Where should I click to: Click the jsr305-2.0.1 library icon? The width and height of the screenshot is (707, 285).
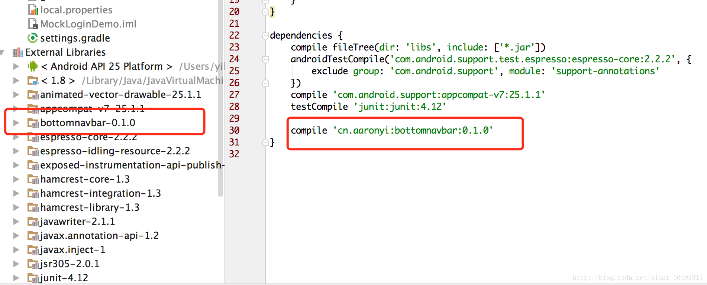(33, 264)
